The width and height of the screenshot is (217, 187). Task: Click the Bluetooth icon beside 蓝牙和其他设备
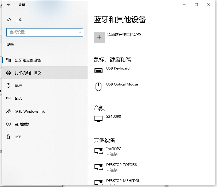pyautogui.click(x=8, y=60)
